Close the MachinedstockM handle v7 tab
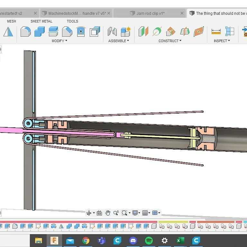247x247 pixels. pos(109,13)
